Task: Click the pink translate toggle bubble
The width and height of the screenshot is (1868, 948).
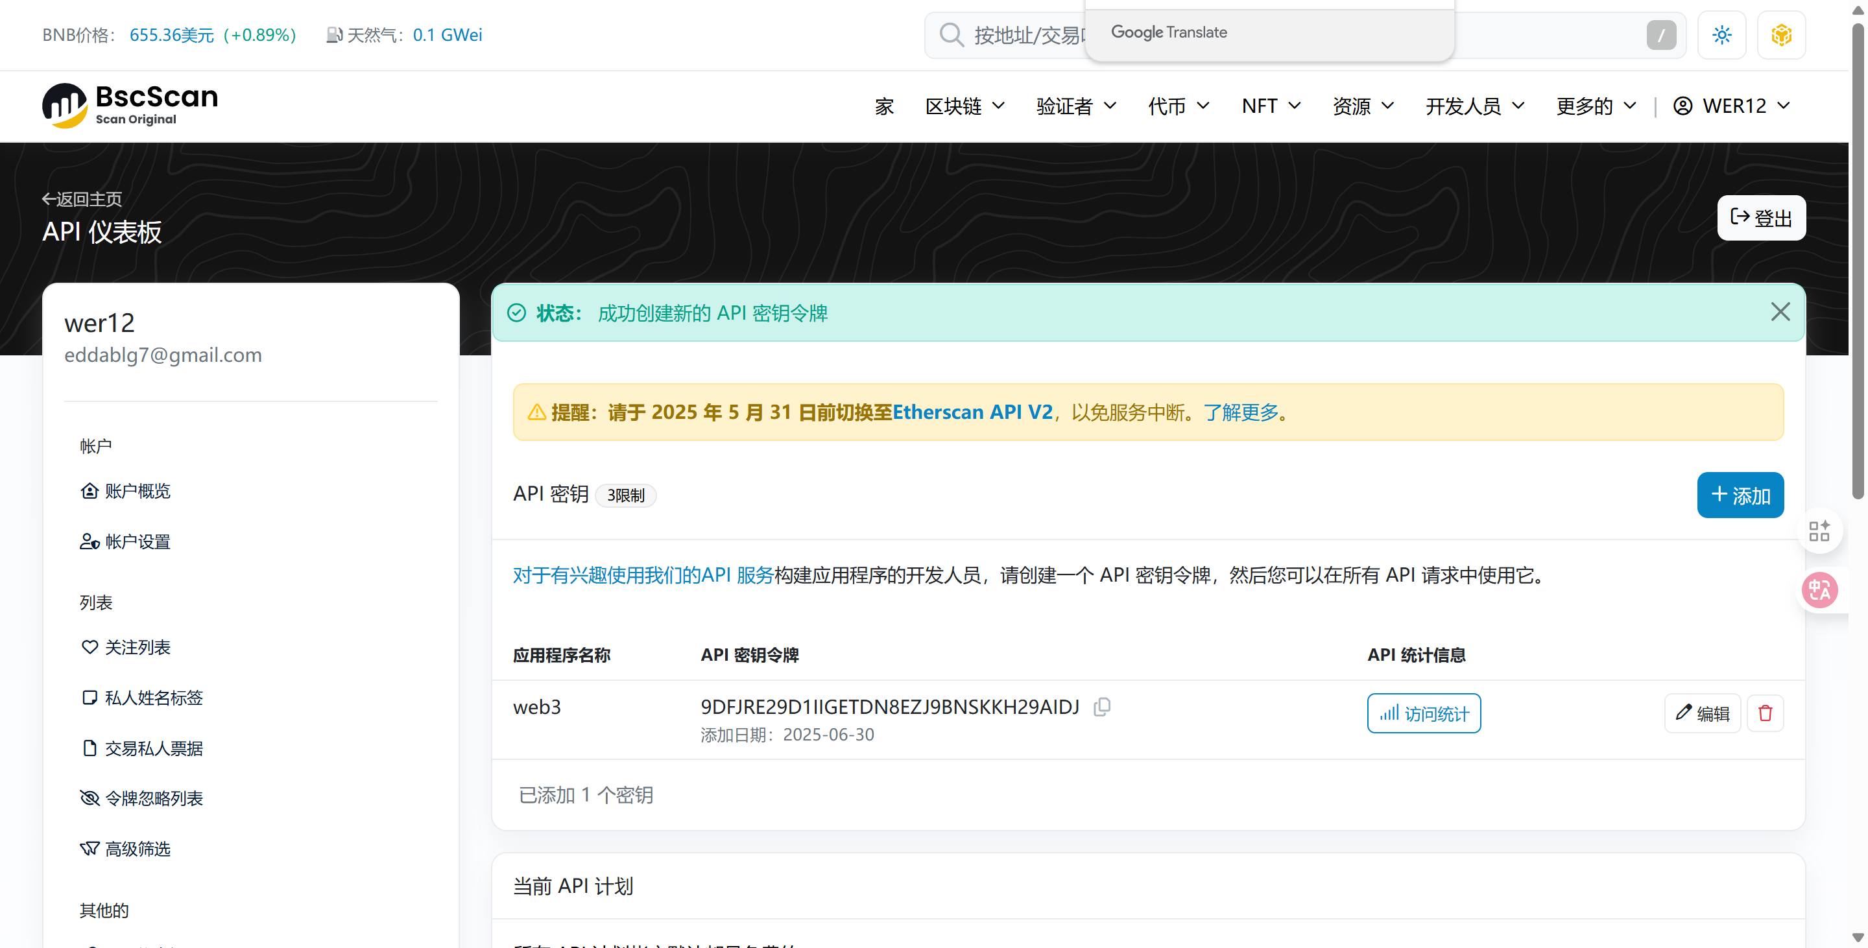Action: 1820,590
